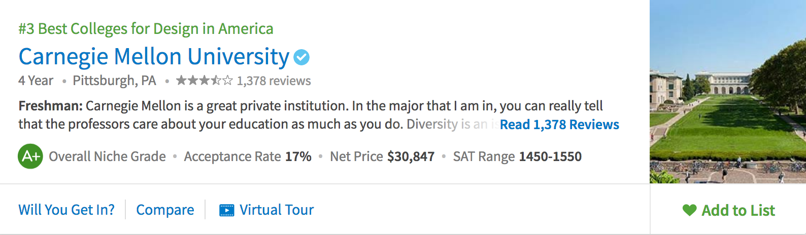Click the star rating icons
The height and width of the screenshot is (235, 806).
coord(204,81)
